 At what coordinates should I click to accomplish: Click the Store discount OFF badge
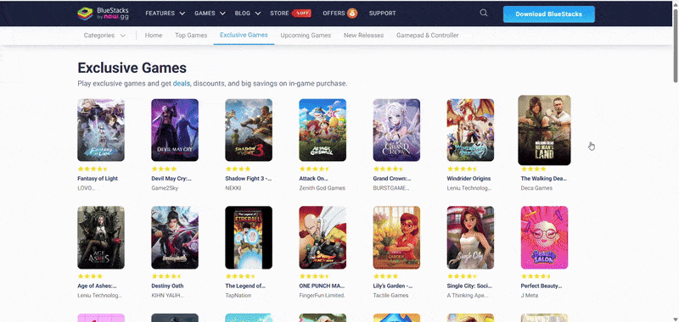[302, 13]
